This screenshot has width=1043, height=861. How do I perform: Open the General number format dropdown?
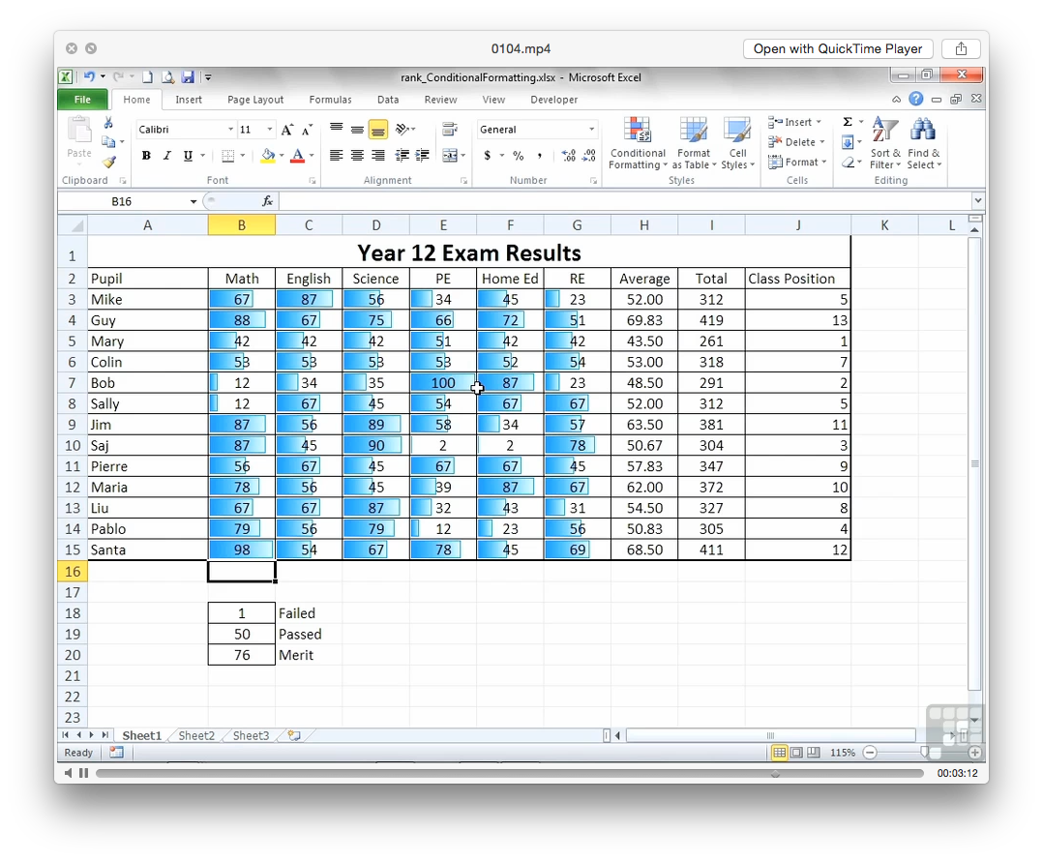click(591, 130)
